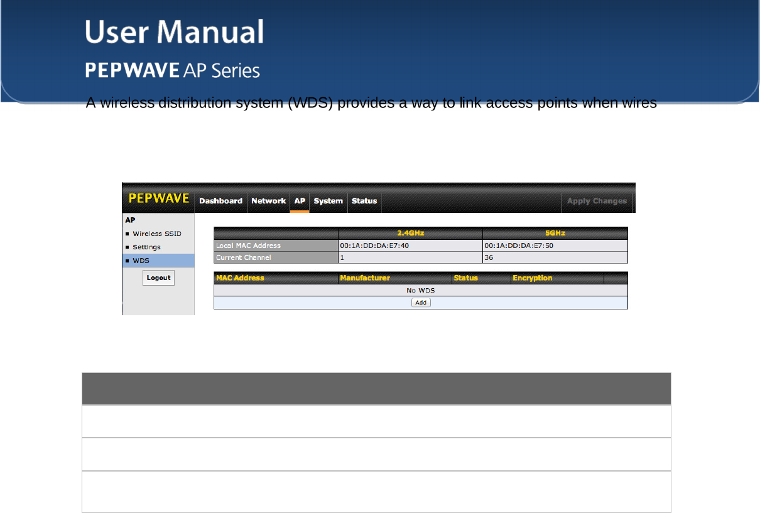Select WDS in the sidebar
Viewport: 760px width, 513px height.
pos(158,261)
